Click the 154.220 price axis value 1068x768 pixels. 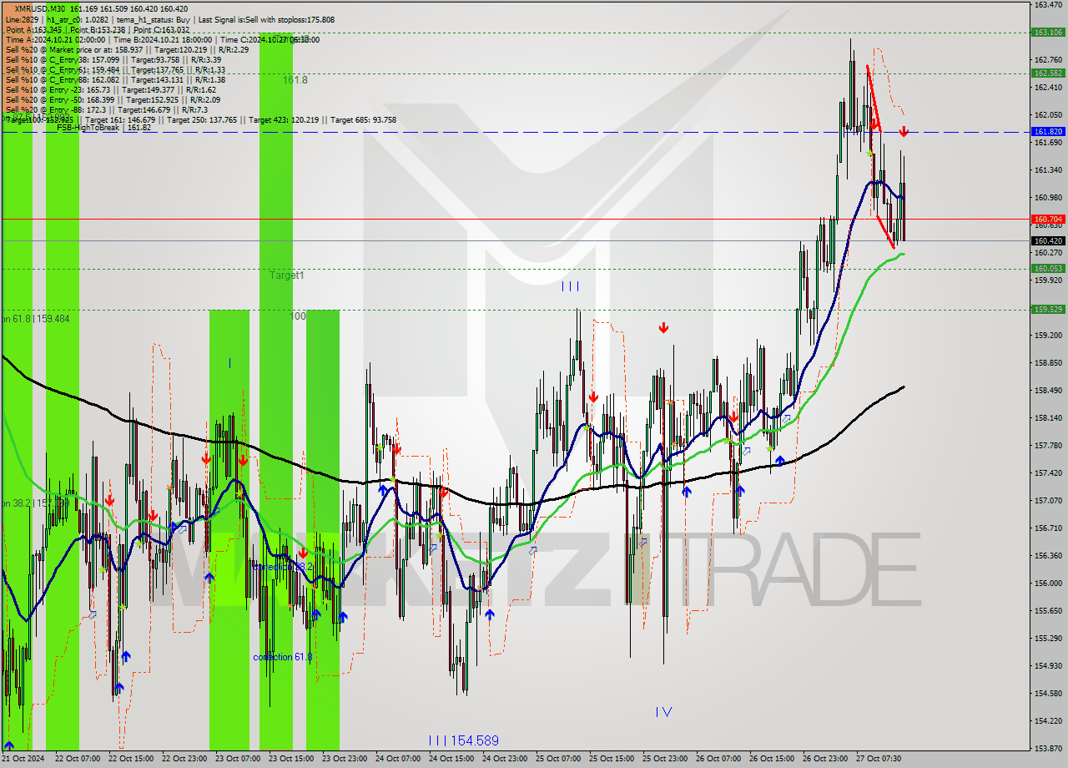point(1048,721)
